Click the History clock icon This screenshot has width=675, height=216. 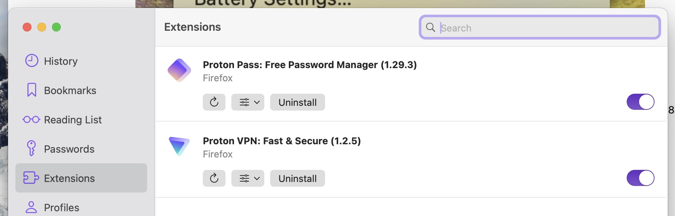[x=31, y=61]
